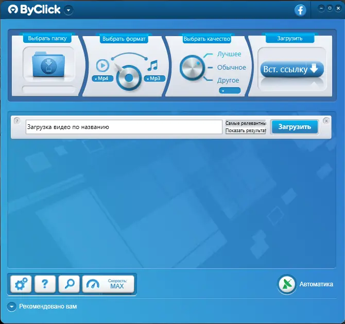Screen dimensions: 345x324
Task: Click the search panel help question mark
Action: tap(17, 121)
